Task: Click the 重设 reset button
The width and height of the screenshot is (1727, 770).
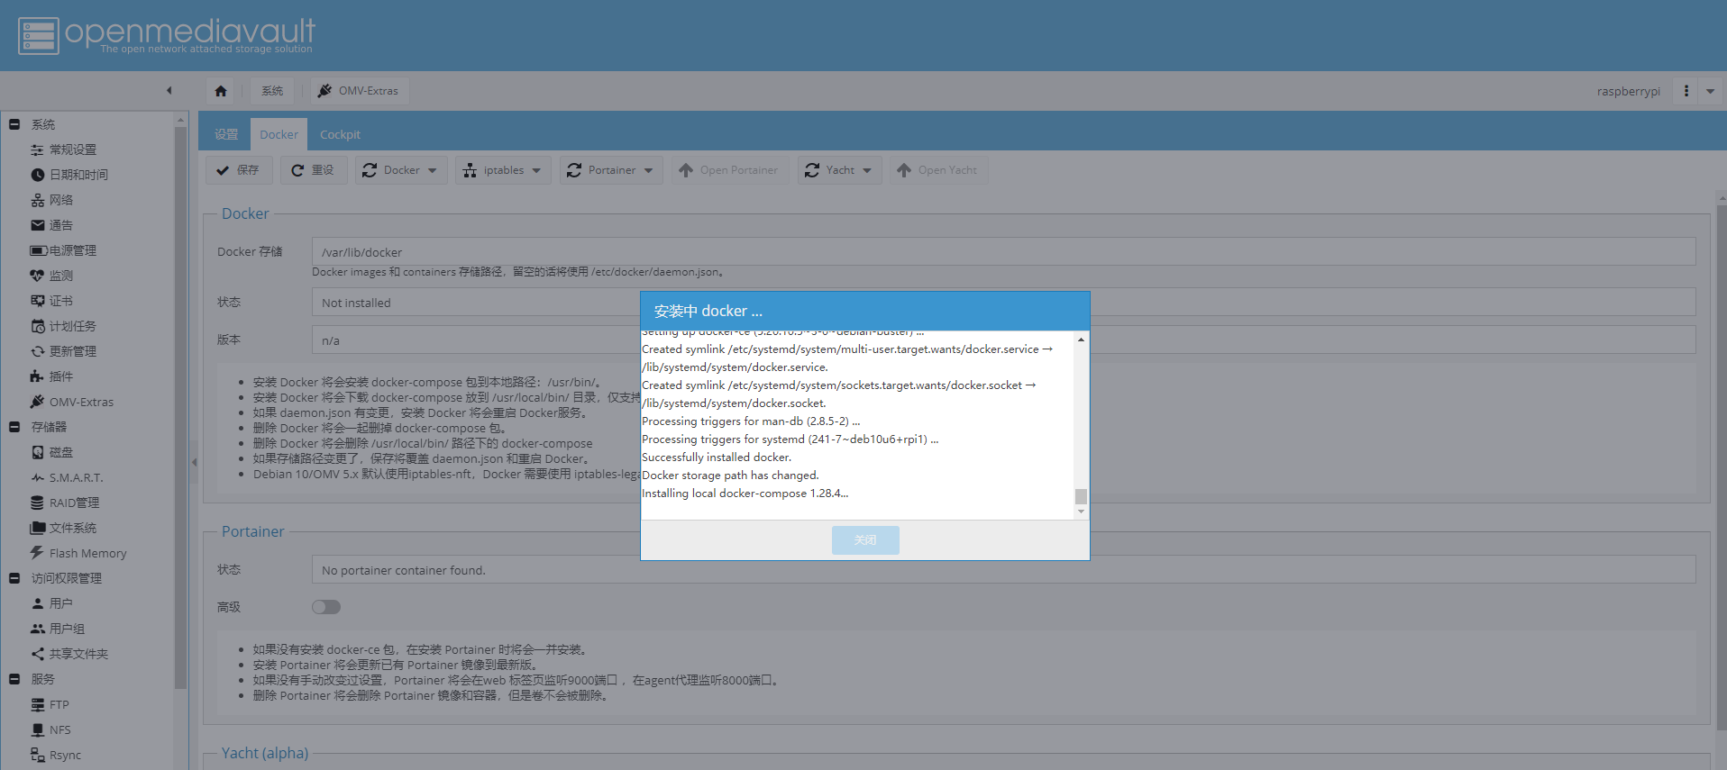Action: click(313, 170)
